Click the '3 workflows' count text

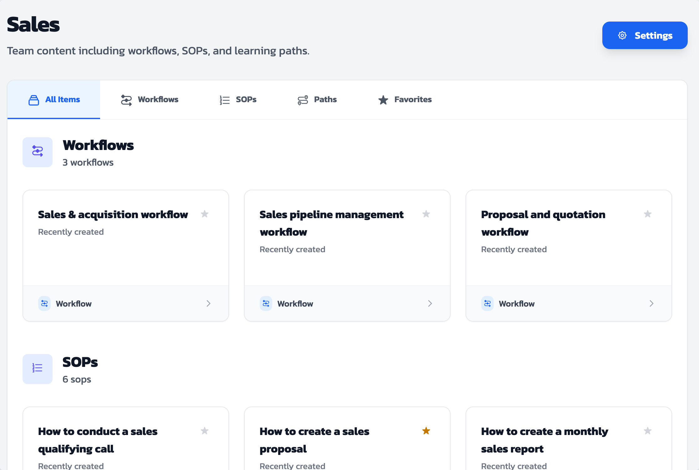tap(88, 162)
